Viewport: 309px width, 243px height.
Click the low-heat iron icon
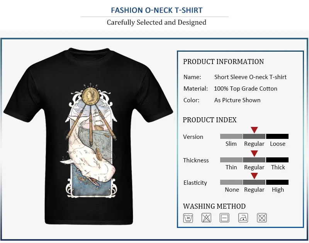[243, 218]
